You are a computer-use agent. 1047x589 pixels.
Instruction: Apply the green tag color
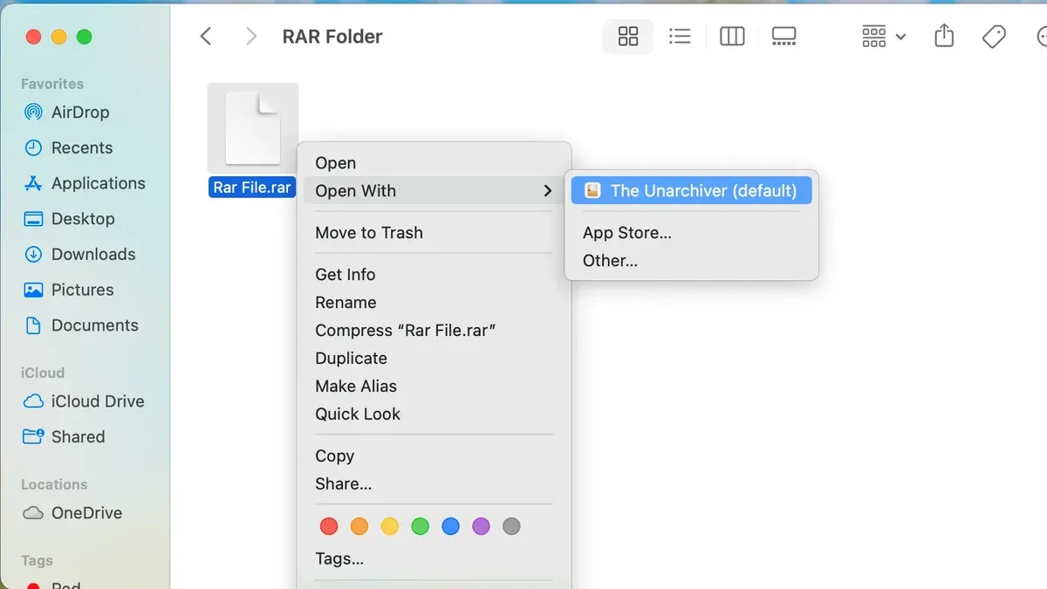click(x=421, y=526)
